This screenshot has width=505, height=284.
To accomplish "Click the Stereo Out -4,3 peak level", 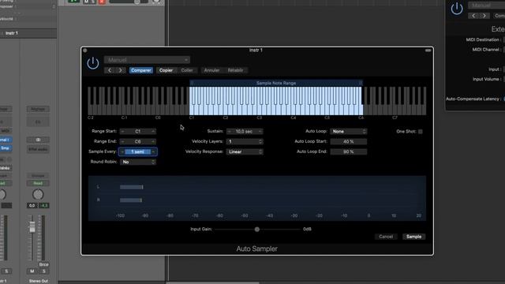I will point(44,205).
